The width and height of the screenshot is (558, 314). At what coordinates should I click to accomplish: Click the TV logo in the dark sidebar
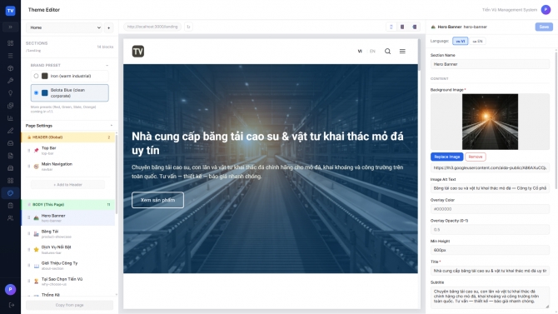coord(10,11)
